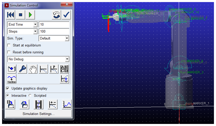Check Reset before running option
The height and width of the screenshot is (126, 216).
9,52
